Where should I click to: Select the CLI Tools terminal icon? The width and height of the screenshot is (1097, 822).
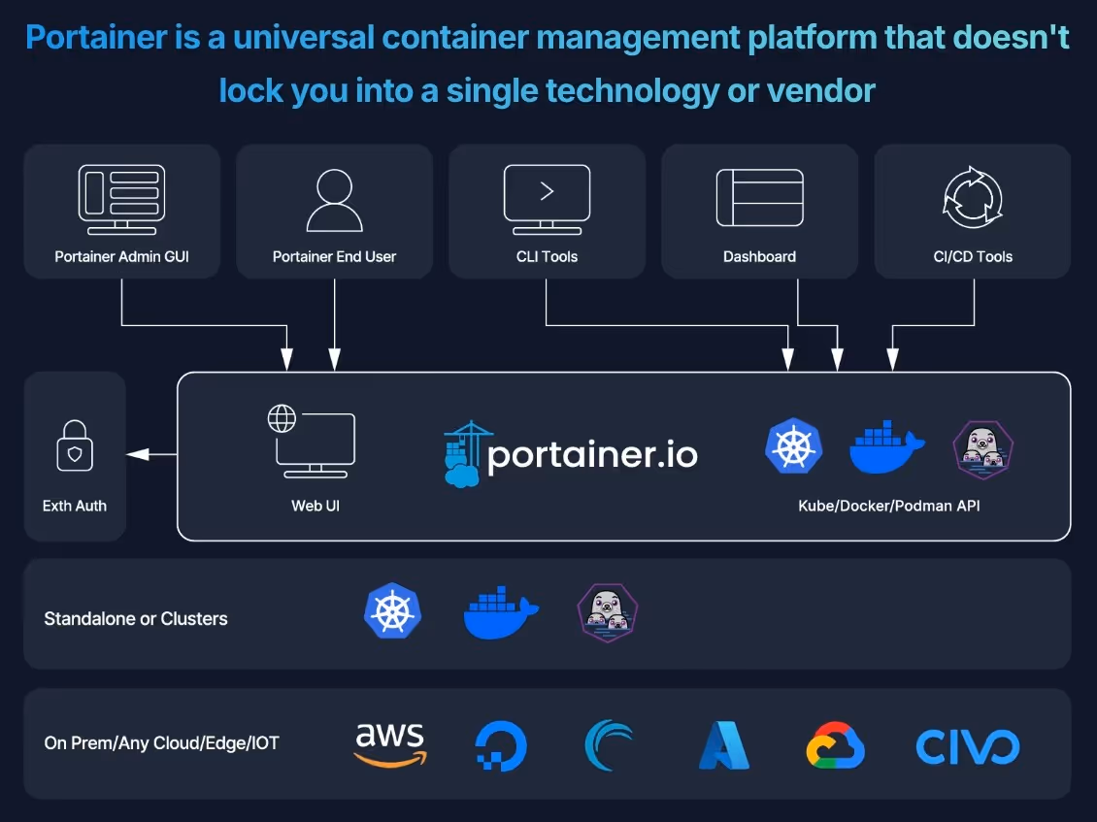point(548,199)
